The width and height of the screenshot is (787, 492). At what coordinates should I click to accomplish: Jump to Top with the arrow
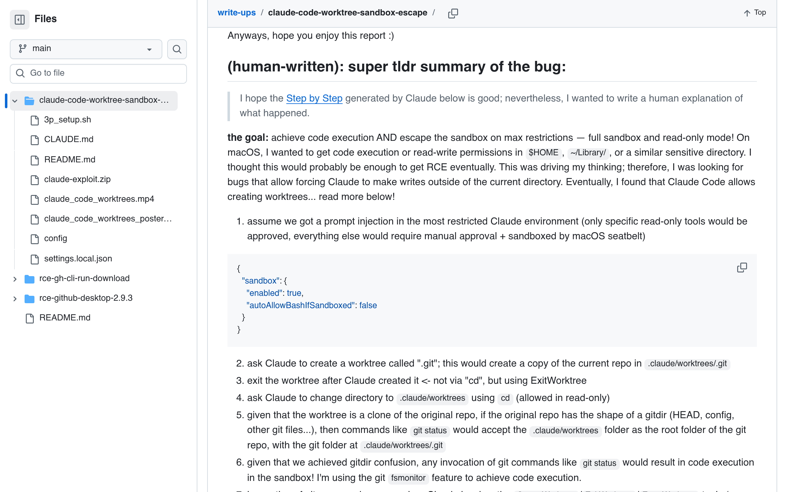tap(755, 13)
